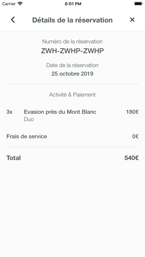Close the reservation details screen
The width and height of the screenshot is (145, 257).
pos(132,20)
